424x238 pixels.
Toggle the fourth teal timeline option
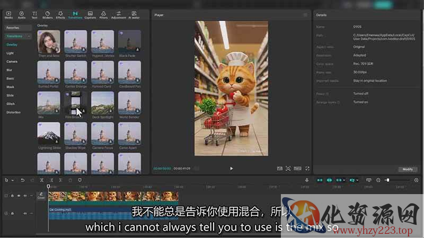pos(351,180)
